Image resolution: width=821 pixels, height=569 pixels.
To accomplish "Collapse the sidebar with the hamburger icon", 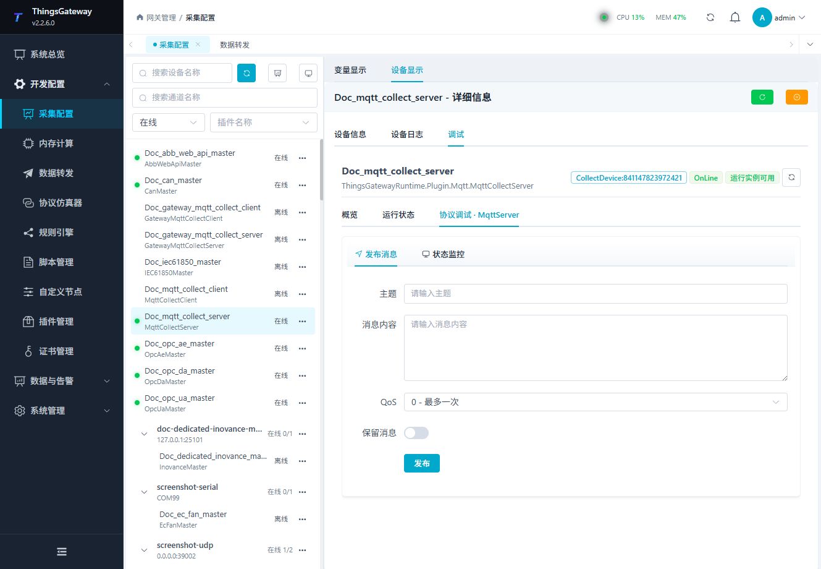I will [62, 552].
